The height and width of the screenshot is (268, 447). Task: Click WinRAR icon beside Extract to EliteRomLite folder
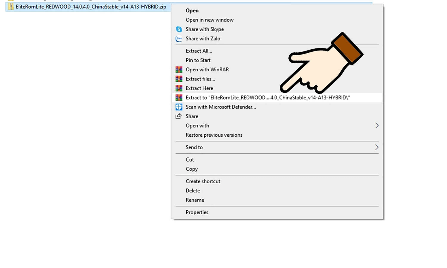tap(179, 97)
